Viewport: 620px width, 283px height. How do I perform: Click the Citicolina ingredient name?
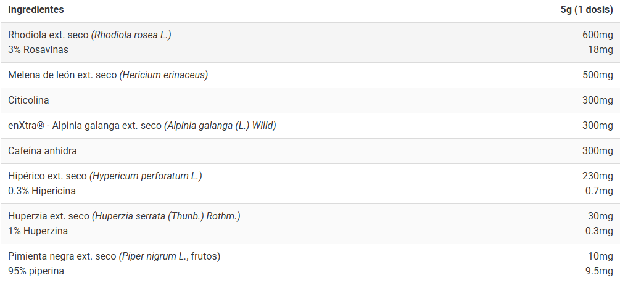[28, 100]
